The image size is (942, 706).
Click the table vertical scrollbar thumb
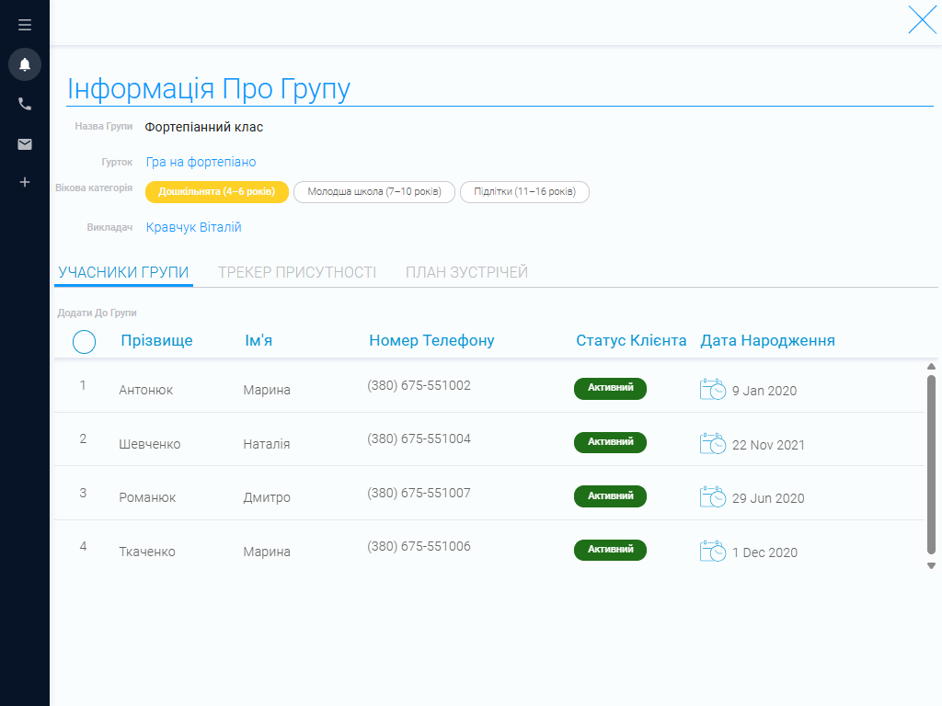(x=931, y=464)
